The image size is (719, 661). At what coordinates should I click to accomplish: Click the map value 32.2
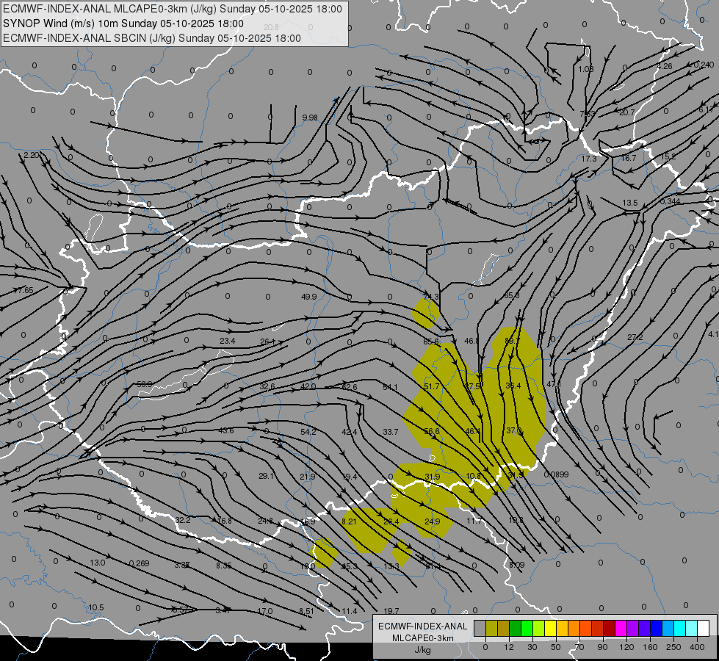click(182, 520)
